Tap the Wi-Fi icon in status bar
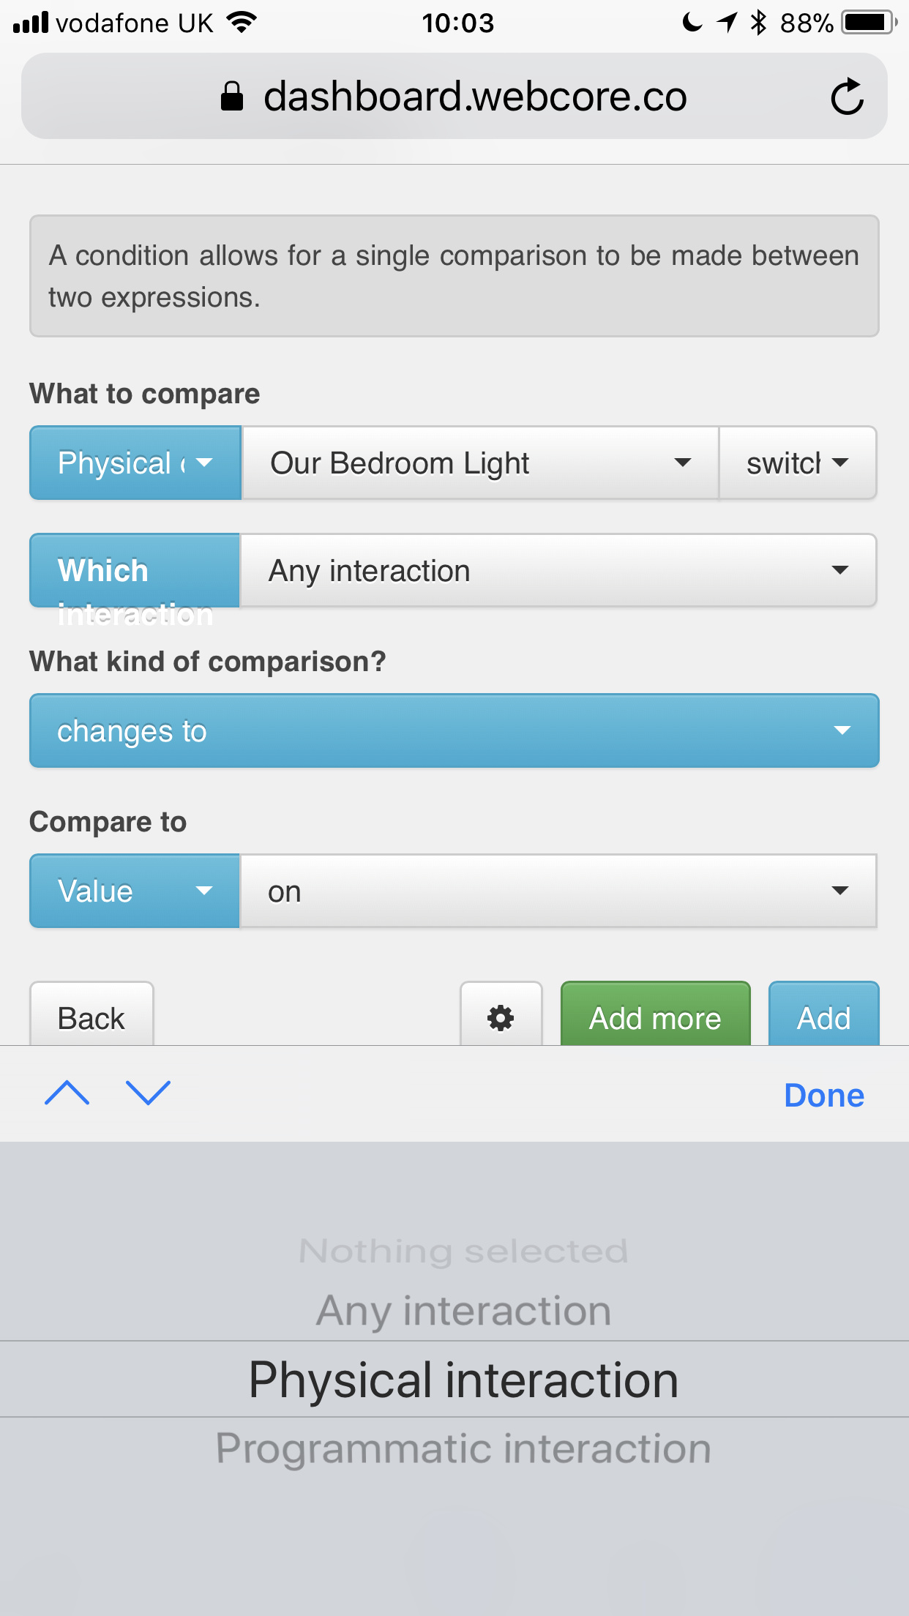The image size is (909, 1616). (242, 22)
